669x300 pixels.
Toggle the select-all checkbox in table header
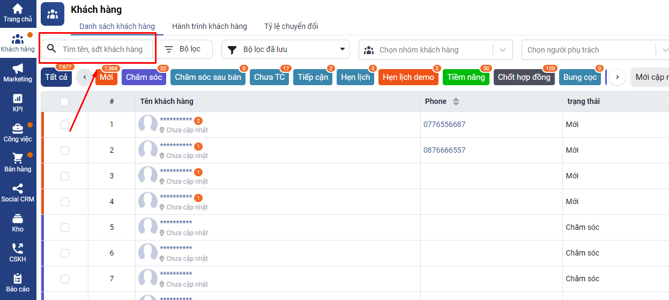click(64, 102)
